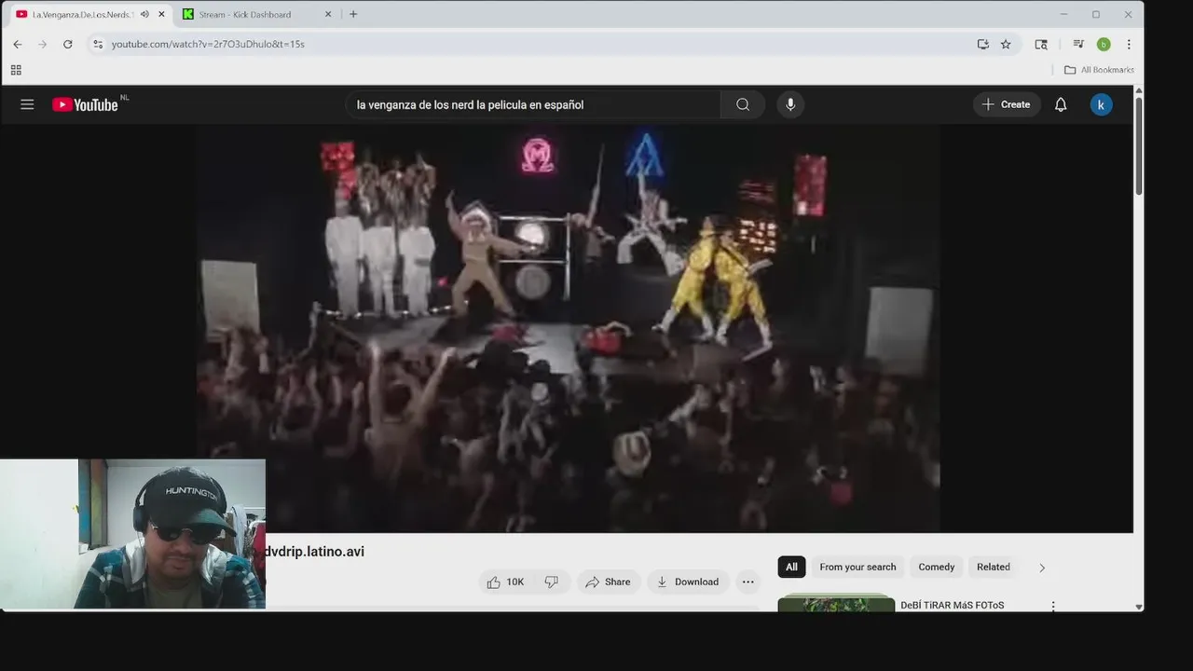The image size is (1193, 671).
Task: Start voice search with the microphone
Action: pos(790,104)
